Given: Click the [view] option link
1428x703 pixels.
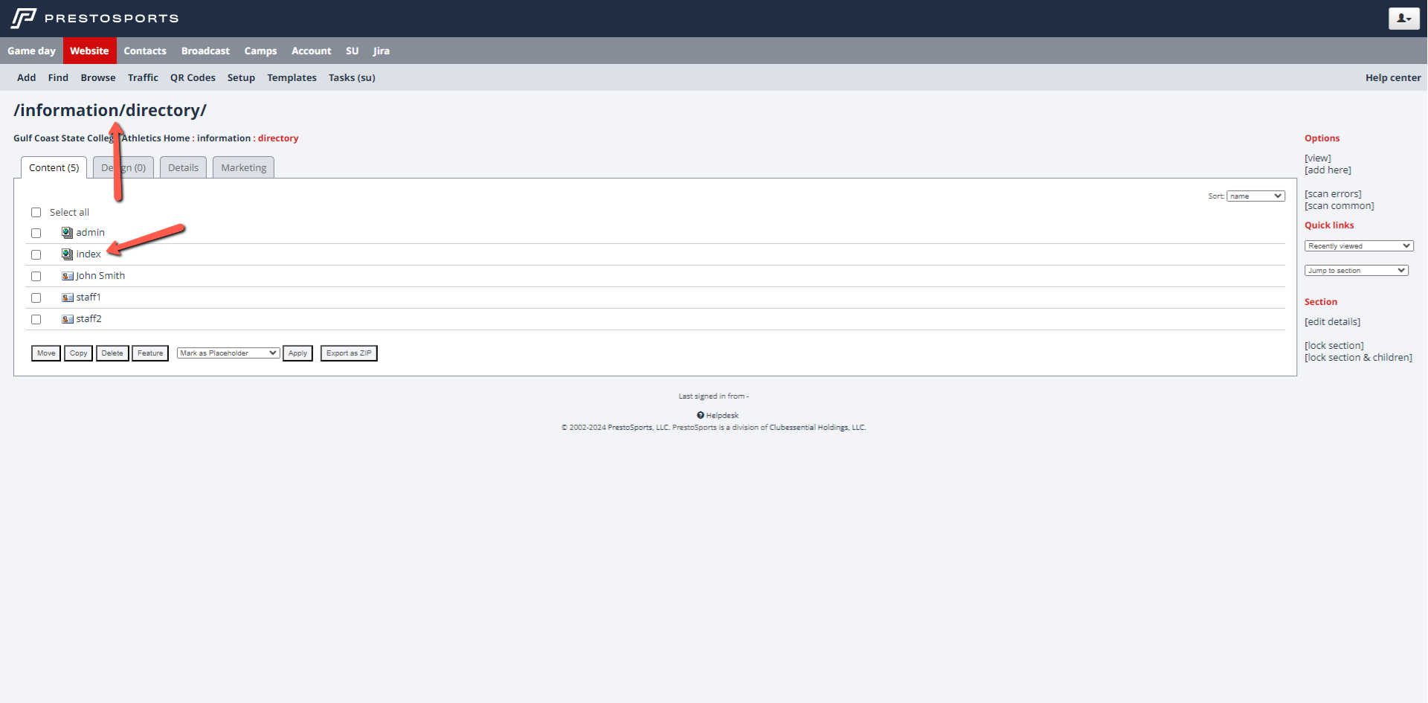Looking at the screenshot, I should coord(1318,158).
